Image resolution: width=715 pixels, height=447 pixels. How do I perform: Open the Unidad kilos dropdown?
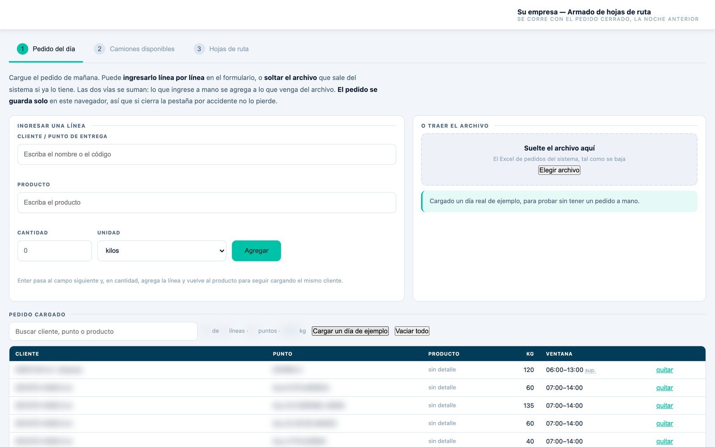pos(162,251)
